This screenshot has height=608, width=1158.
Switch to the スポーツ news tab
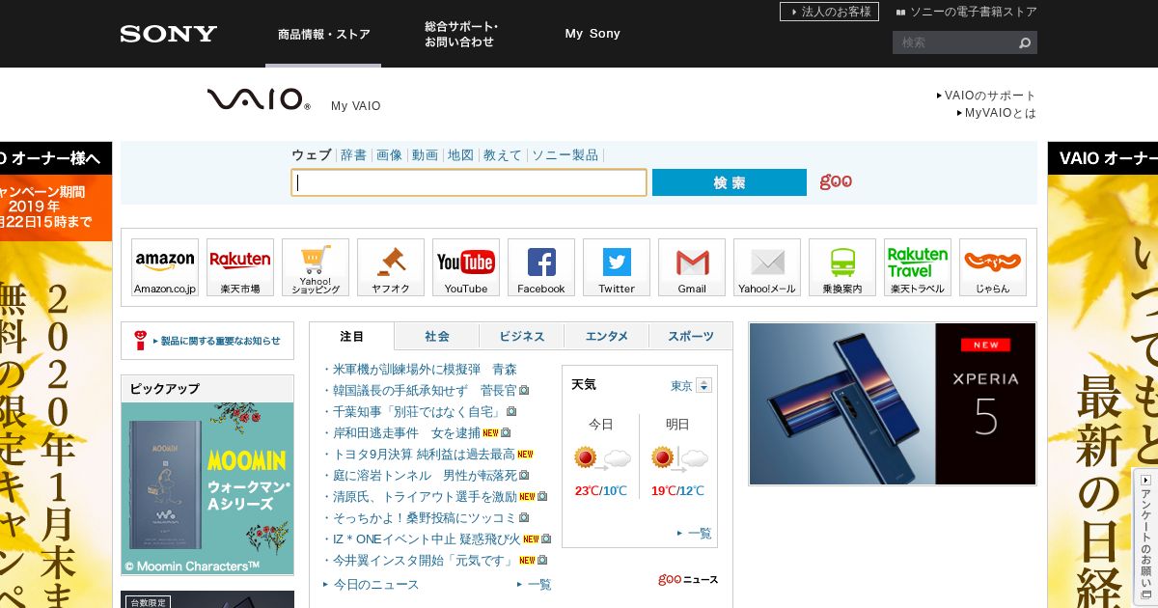point(691,336)
